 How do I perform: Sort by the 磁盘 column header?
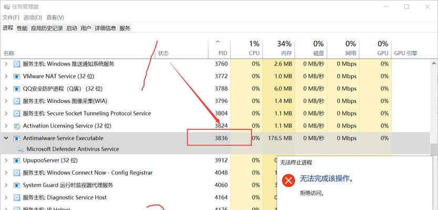[311, 49]
